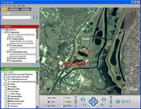The width and height of the screenshot is (141, 109).
Task: Click the rotate counterclockwise button
Action: click(83, 100)
